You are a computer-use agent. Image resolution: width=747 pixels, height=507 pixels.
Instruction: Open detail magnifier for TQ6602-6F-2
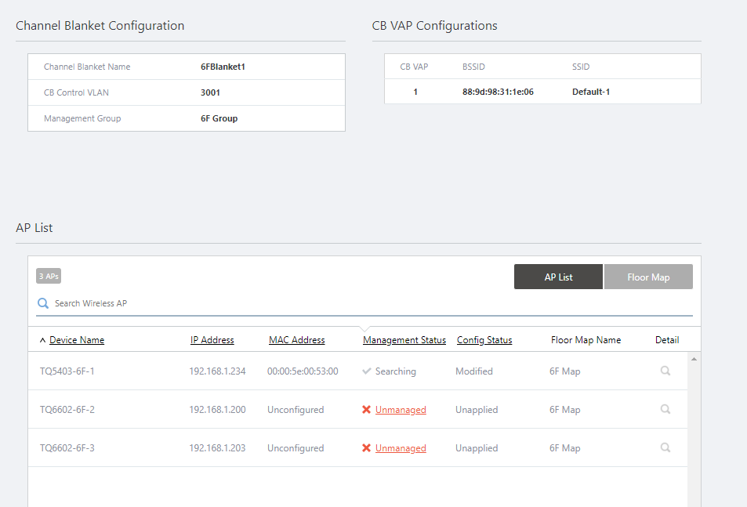(665, 409)
